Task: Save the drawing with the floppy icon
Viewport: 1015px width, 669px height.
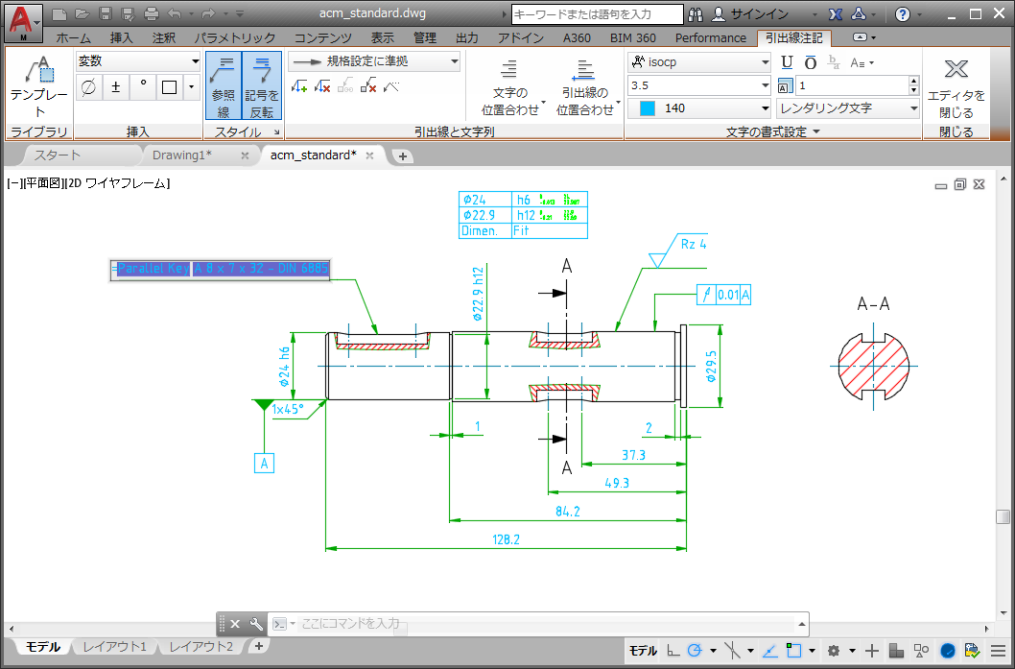Action: (106, 13)
